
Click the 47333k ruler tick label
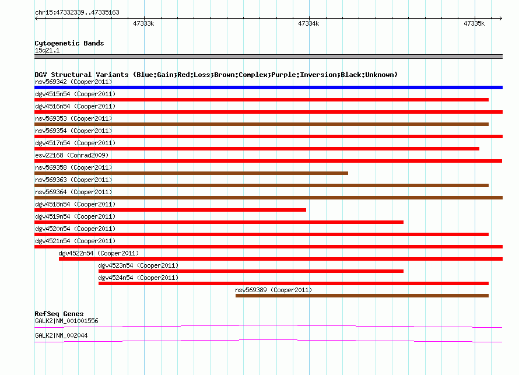(143, 23)
